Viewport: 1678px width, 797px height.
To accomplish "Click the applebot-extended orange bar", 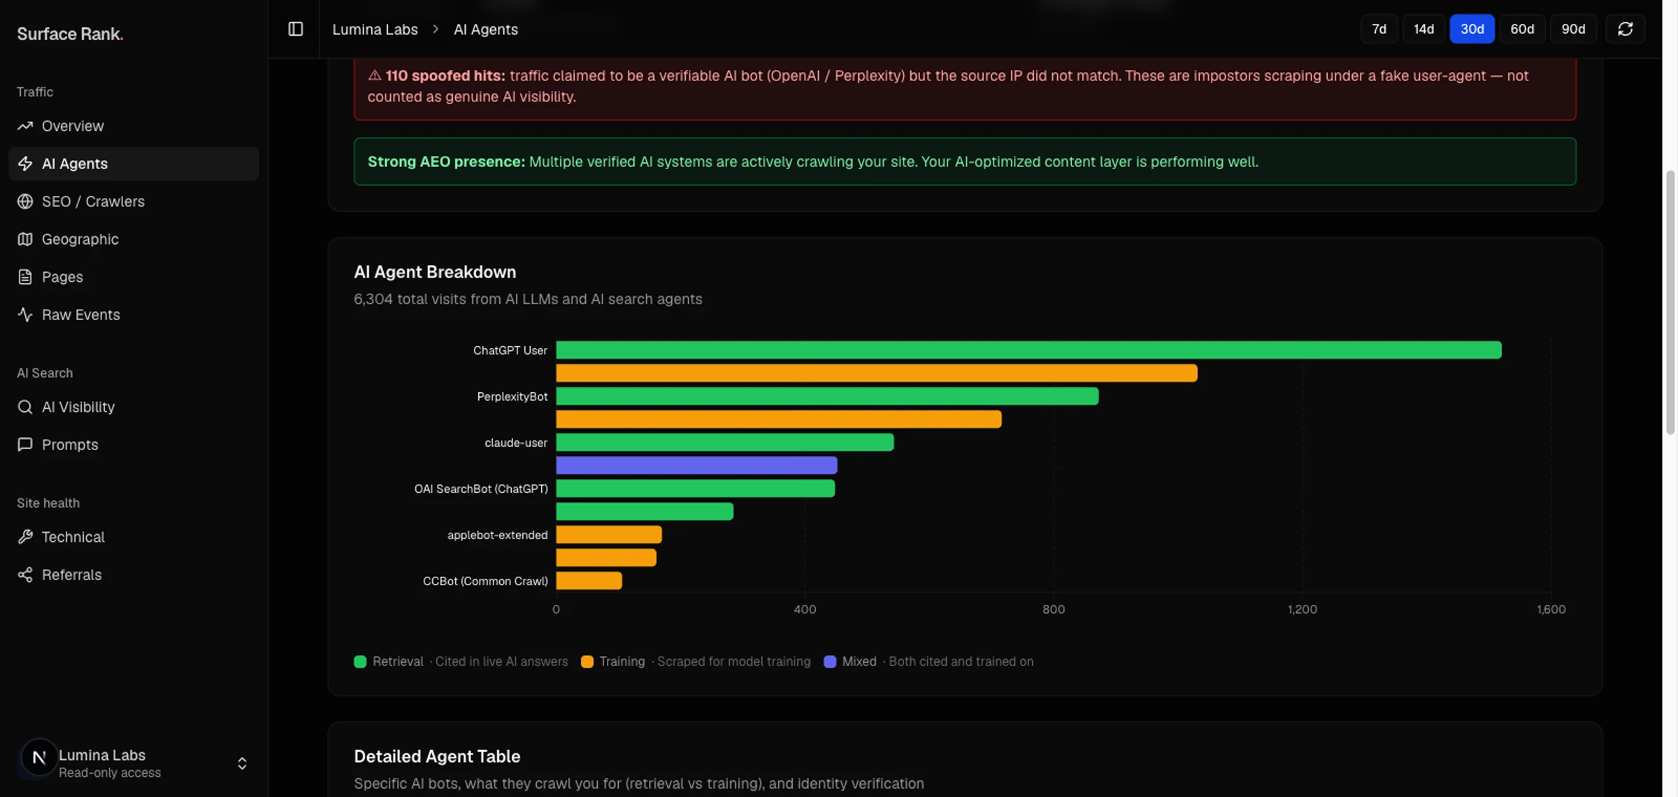I will (609, 535).
